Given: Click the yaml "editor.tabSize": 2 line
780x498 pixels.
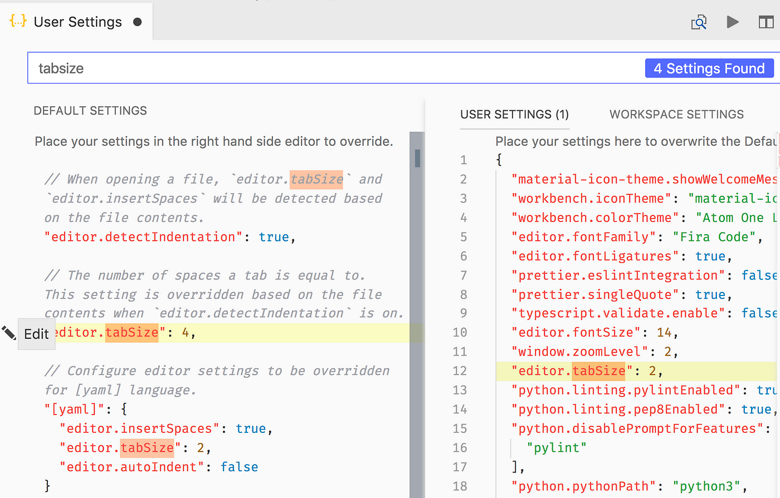Looking at the screenshot, I should click(x=135, y=448).
